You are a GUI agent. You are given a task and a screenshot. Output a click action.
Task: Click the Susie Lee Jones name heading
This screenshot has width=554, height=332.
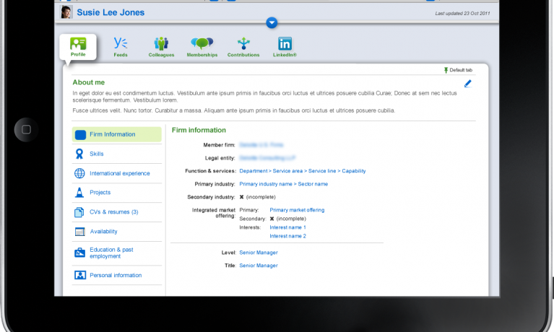coord(111,12)
